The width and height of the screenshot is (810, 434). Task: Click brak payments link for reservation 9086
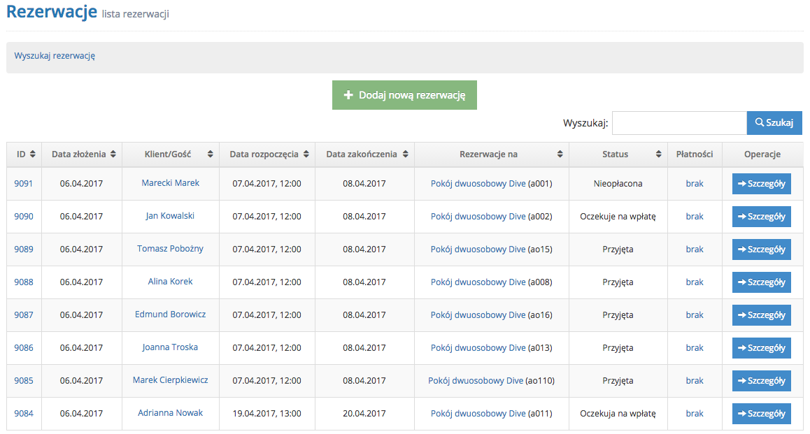pyautogui.click(x=695, y=348)
